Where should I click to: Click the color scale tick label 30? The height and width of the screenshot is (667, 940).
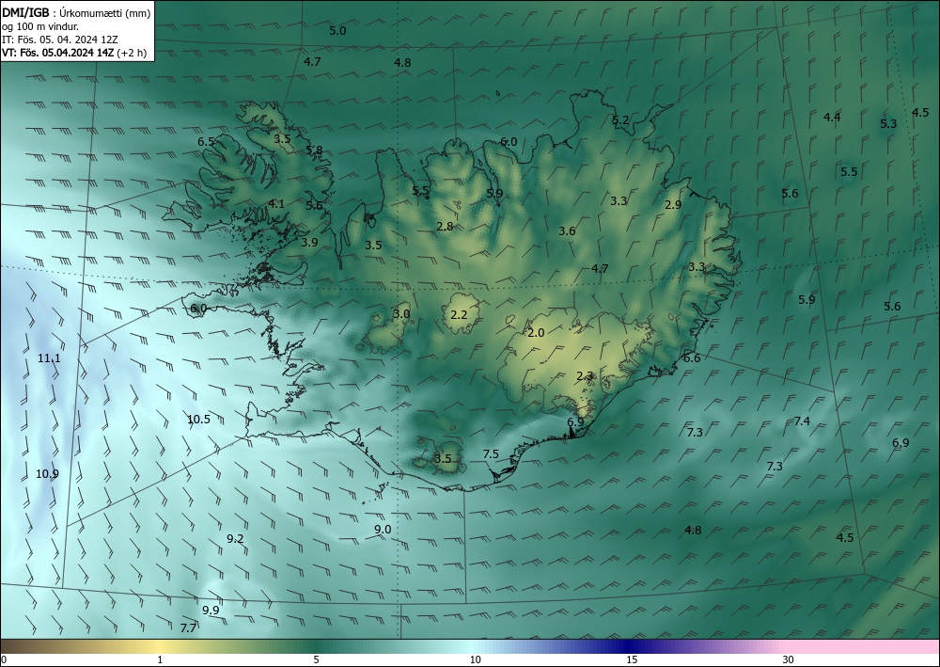[789, 659]
